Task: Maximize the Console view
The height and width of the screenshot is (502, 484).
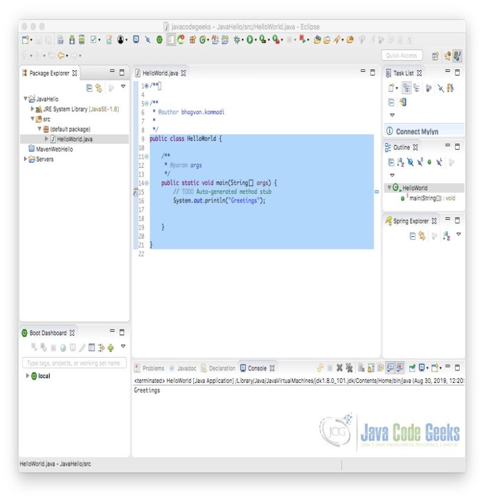Action: pos(457,367)
